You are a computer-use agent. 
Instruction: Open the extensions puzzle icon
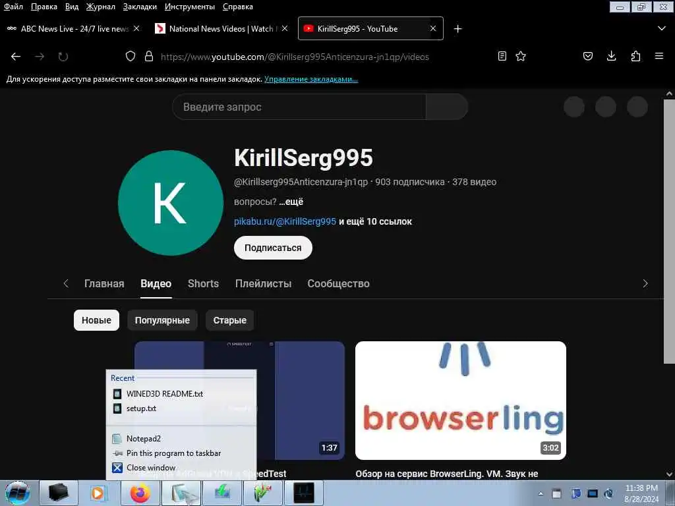pos(635,56)
